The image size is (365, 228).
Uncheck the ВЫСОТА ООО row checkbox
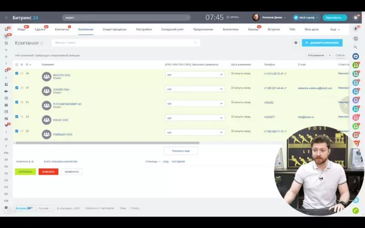(16, 73)
